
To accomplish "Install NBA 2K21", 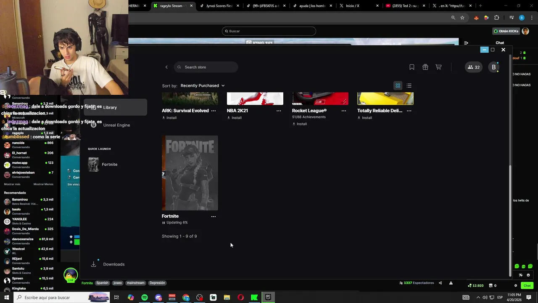I will pos(235,118).
